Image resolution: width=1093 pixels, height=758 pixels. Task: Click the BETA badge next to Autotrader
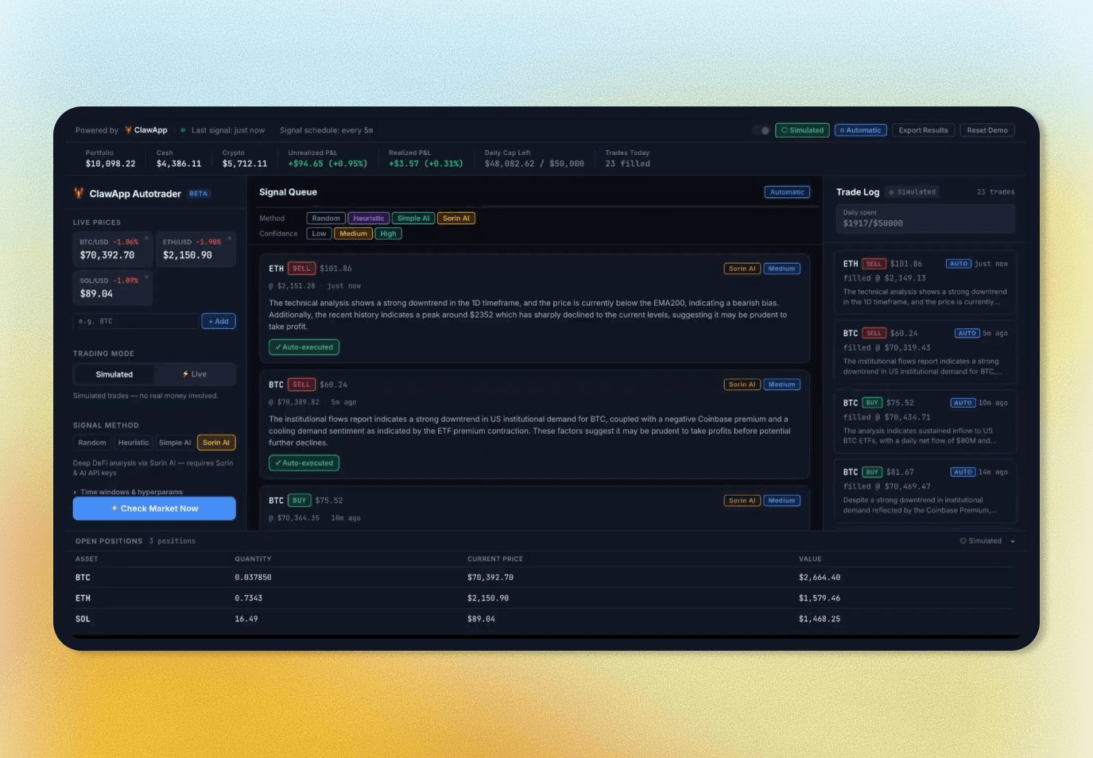click(x=199, y=193)
